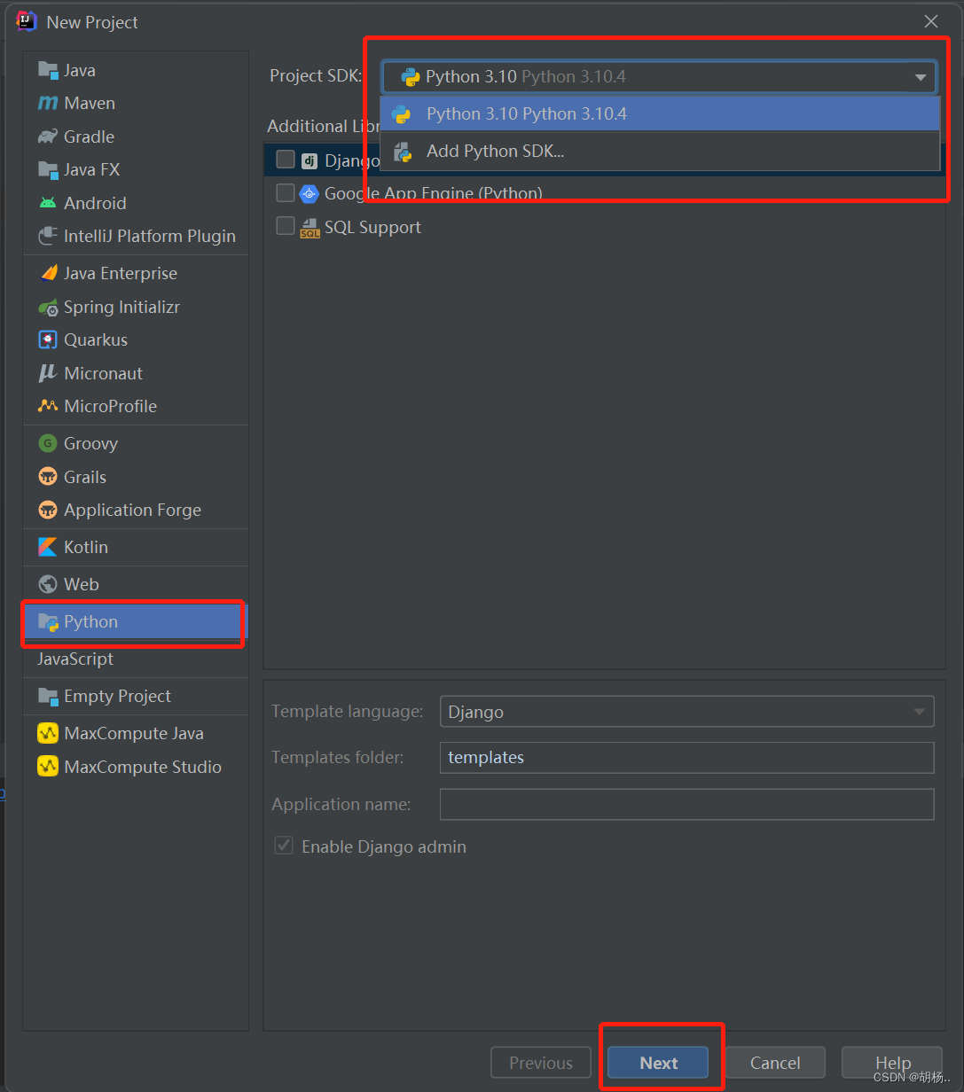
Task: Click the Application Forge icon
Action: (x=48, y=510)
